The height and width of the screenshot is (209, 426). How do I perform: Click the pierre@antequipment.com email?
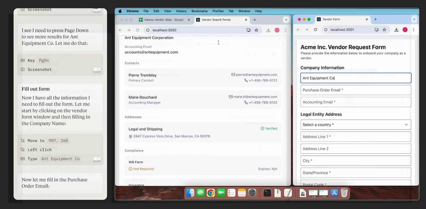tap(257, 75)
